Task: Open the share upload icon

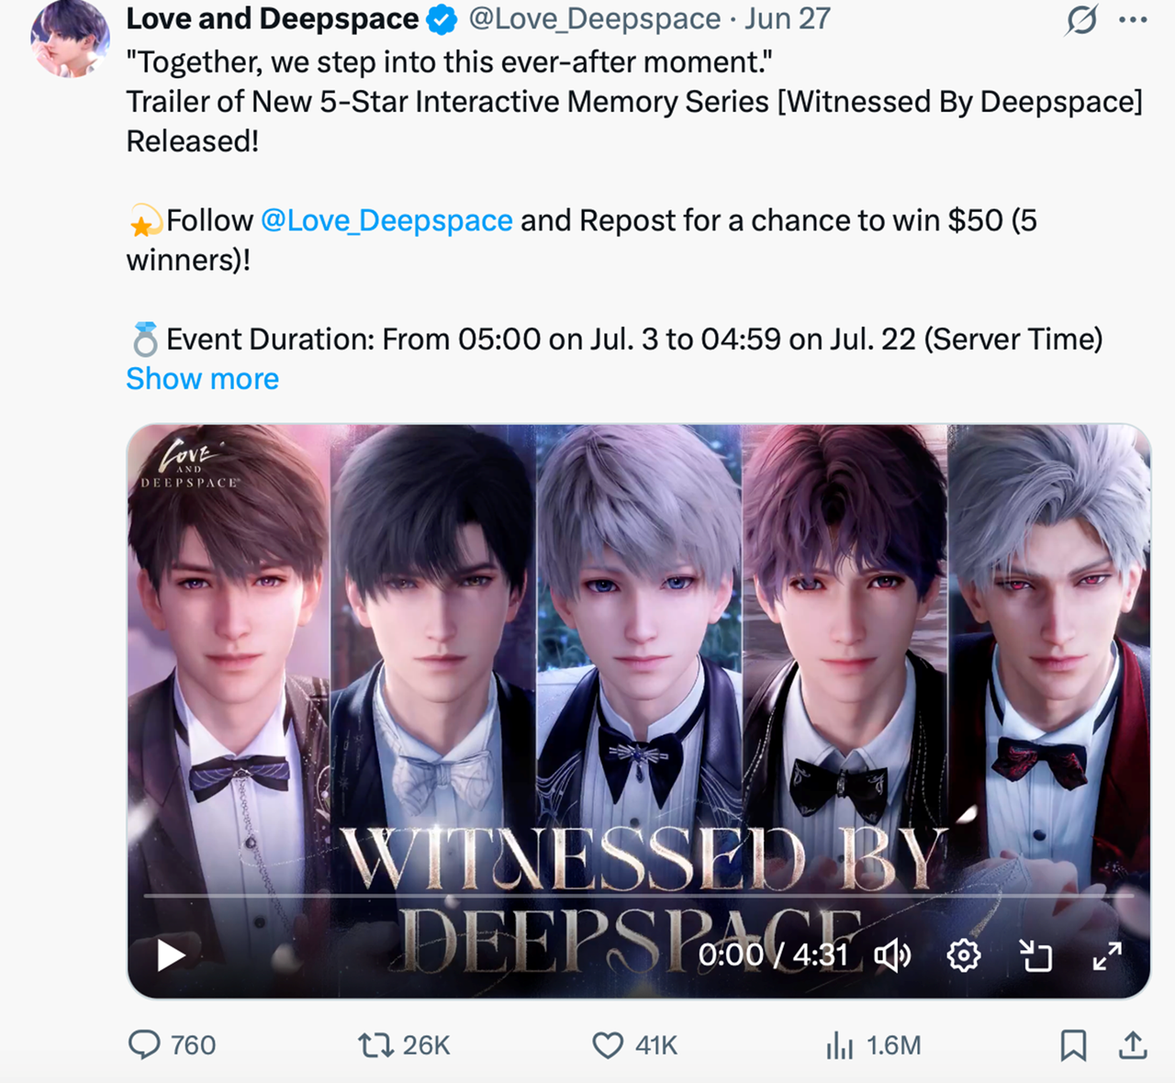Action: [x=1134, y=1044]
